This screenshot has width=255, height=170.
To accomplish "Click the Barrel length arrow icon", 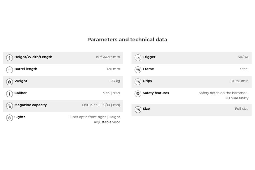I will [x=10, y=70].
